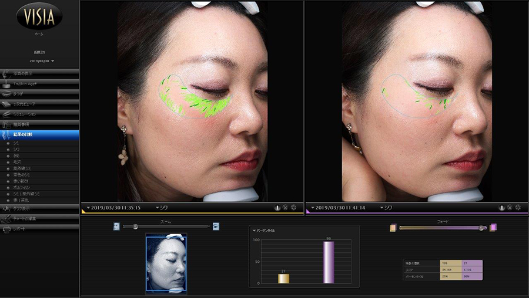Screen dimensions: 529x298
Task: Toggle the contrast icon in left image toolbar
Action: 276,207
